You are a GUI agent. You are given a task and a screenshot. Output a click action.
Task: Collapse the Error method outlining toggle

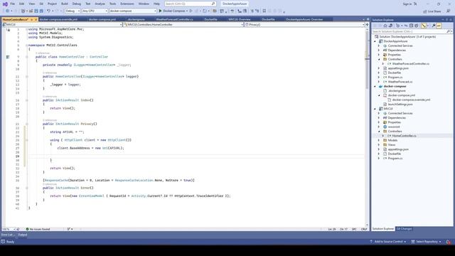click(26, 188)
